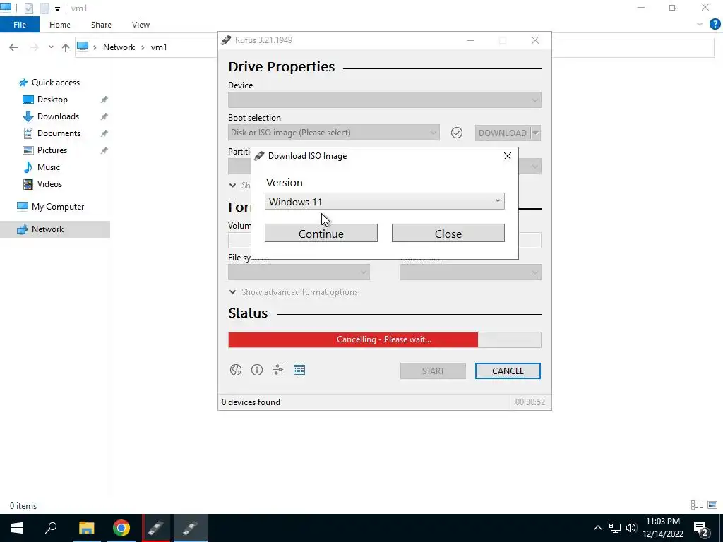Viewport: 723px width, 542px height.
Task: Click Network in the address breadcrumb
Action: (x=119, y=47)
